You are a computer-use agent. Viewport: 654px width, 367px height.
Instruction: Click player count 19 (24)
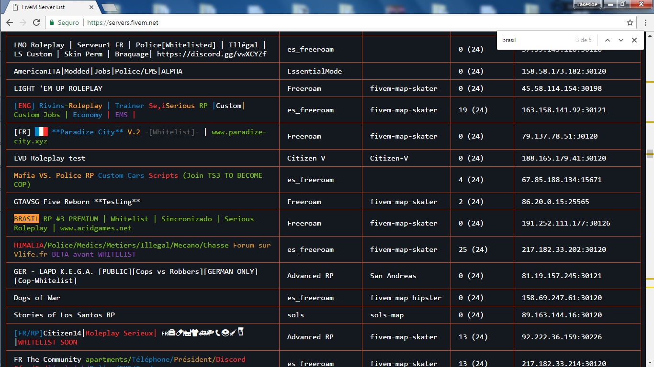(473, 110)
